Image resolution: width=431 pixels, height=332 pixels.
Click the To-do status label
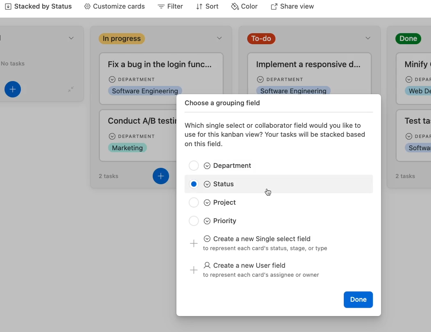click(x=261, y=38)
